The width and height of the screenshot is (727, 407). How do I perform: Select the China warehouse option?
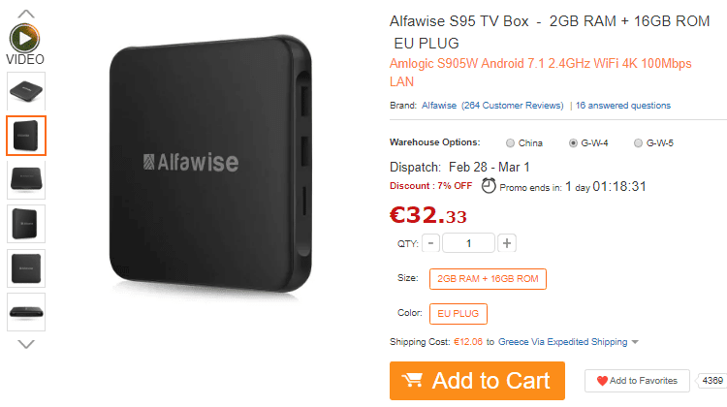[x=510, y=142]
